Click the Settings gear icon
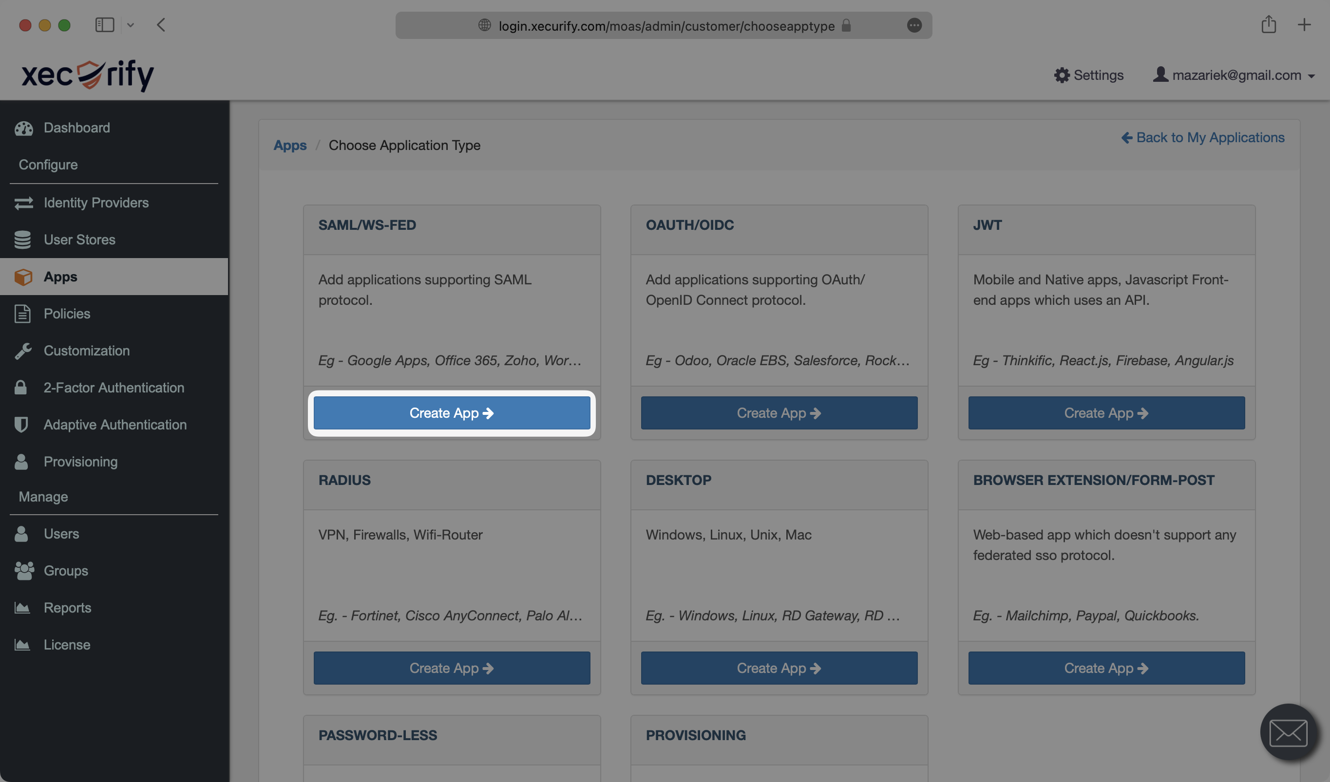The image size is (1330, 782). 1062,75
